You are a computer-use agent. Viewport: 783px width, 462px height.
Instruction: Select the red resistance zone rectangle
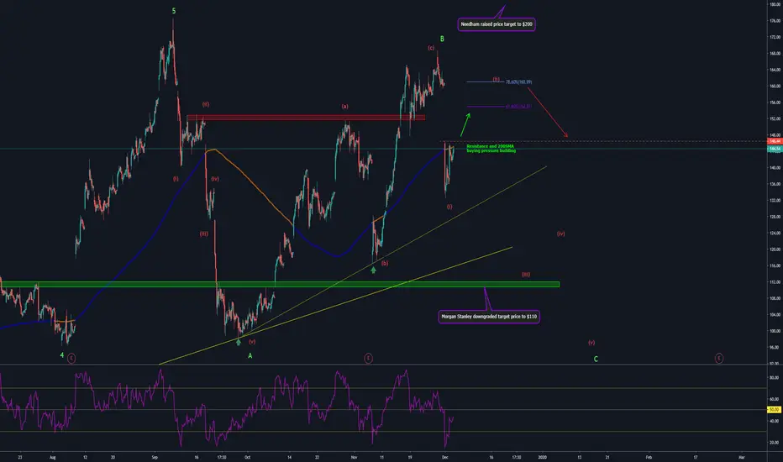click(x=306, y=118)
